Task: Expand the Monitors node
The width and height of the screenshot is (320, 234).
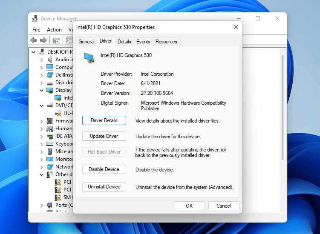Action: pyautogui.click(x=41, y=160)
